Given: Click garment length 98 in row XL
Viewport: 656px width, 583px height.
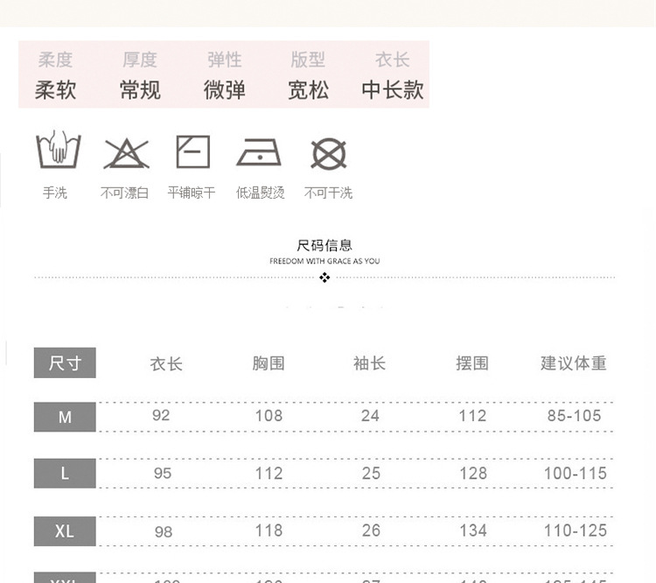Looking at the screenshot, I should click(x=164, y=532).
